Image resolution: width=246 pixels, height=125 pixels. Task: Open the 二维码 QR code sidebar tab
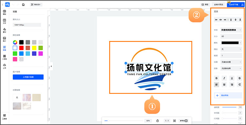point(5,57)
